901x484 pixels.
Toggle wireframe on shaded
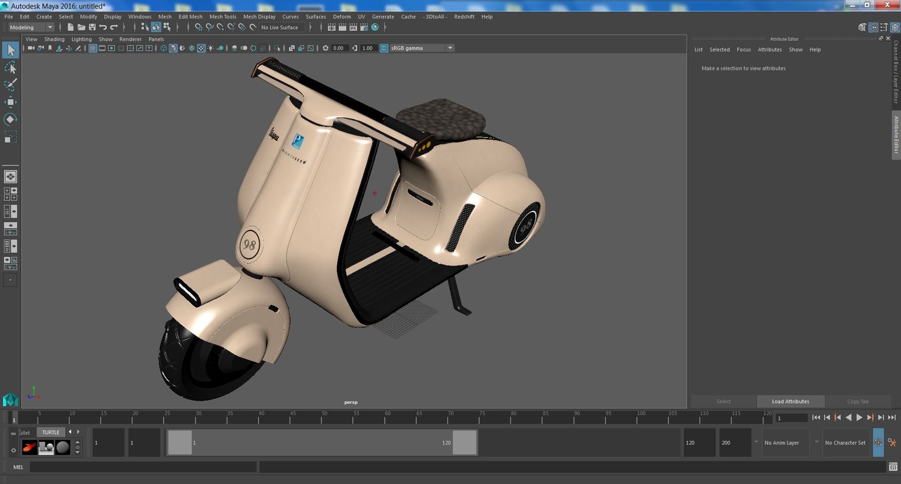coord(192,48)
